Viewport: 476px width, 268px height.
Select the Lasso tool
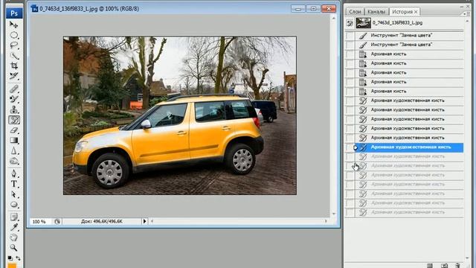tap(13, 45)
